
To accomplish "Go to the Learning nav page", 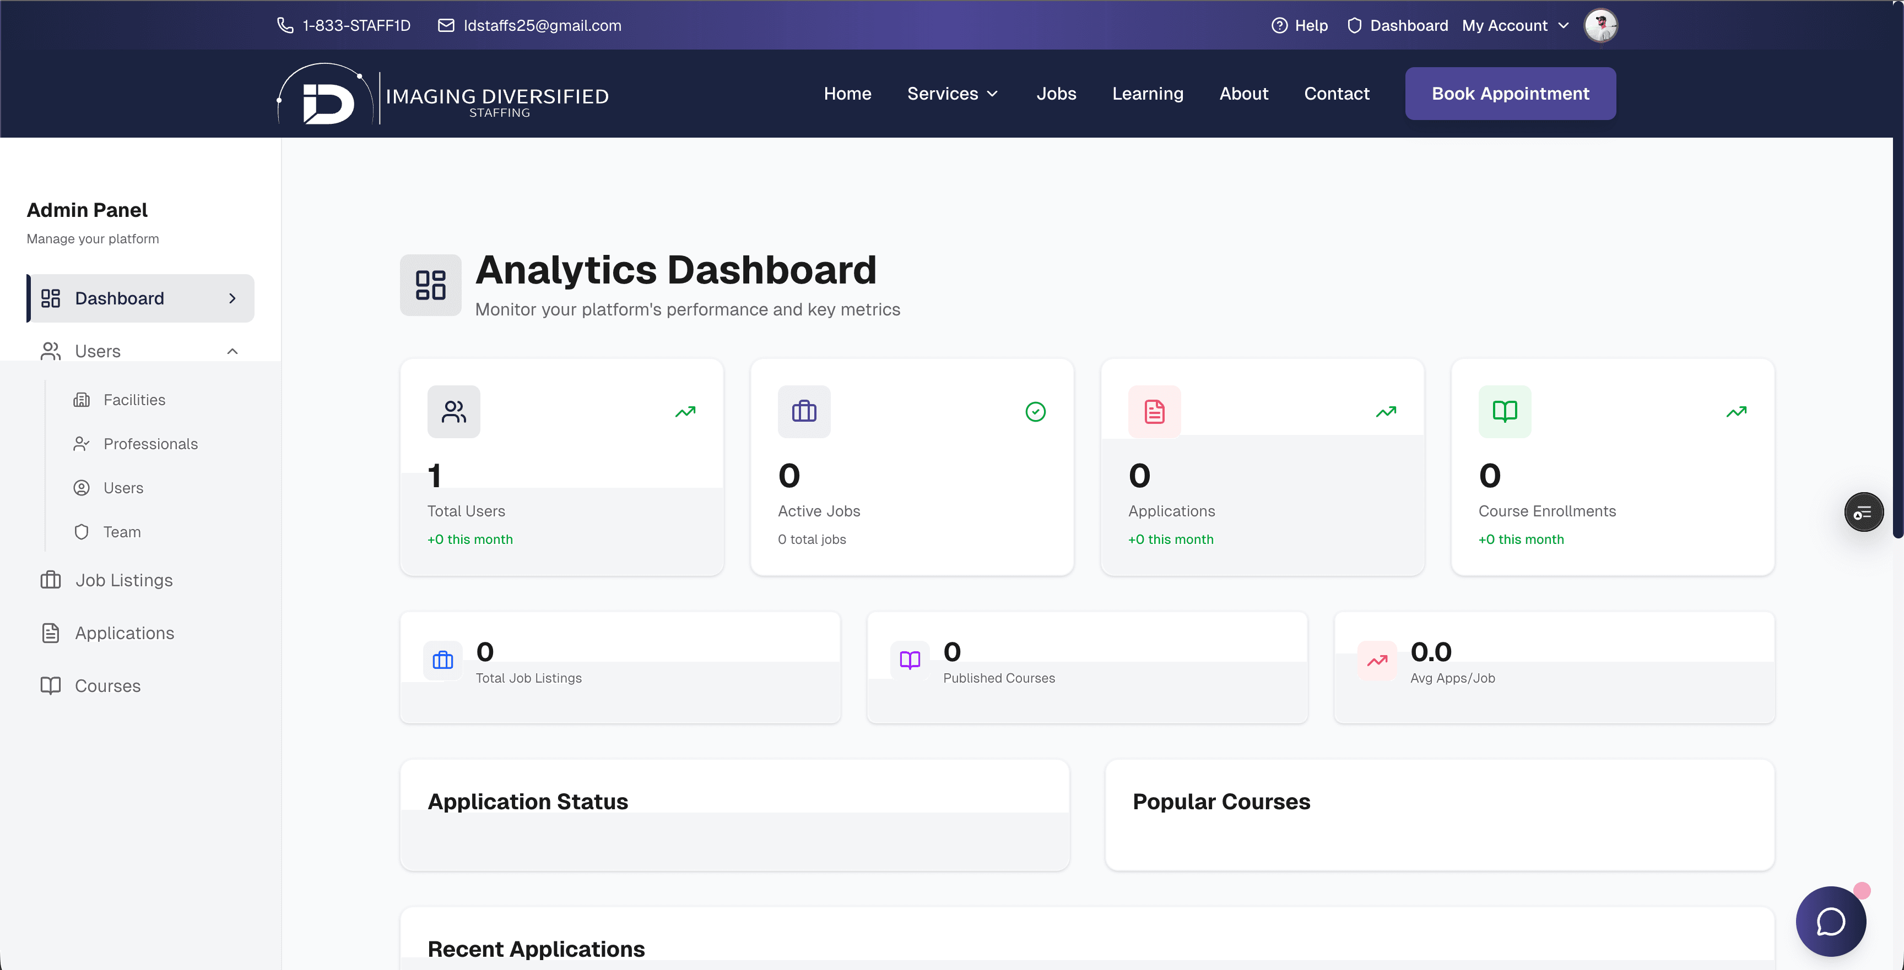I will (x=1147, y=94).
